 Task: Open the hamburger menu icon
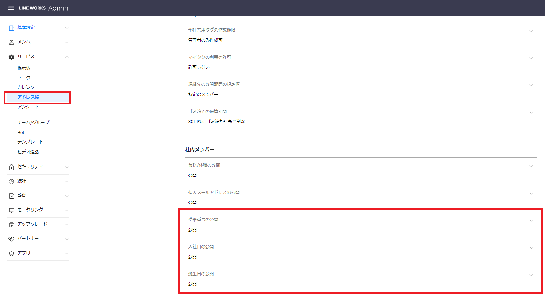pos(11,8)
